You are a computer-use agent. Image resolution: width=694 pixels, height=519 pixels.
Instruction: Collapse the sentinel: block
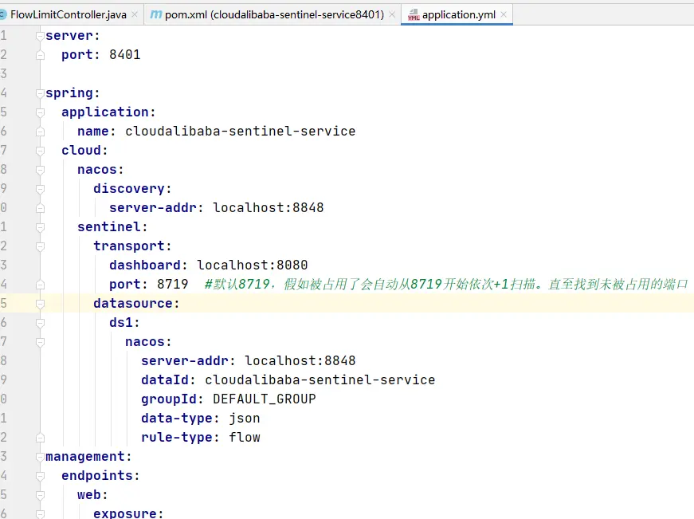pyautogui.click(x=41, y=227)
